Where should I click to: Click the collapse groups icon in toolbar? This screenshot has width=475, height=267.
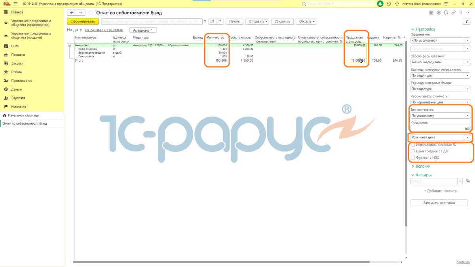click(x=220, y=21)
